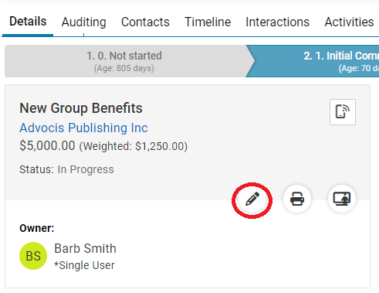The image size is (379, 293).
Task: Click the mobile device broadcast icon
Action: coord(343,112)
